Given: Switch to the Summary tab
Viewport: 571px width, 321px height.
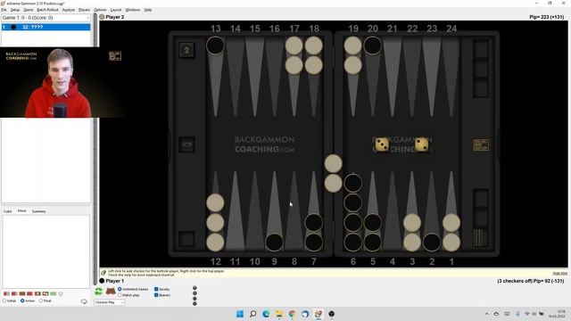Looking at the screenshot, I should [38, 211].
